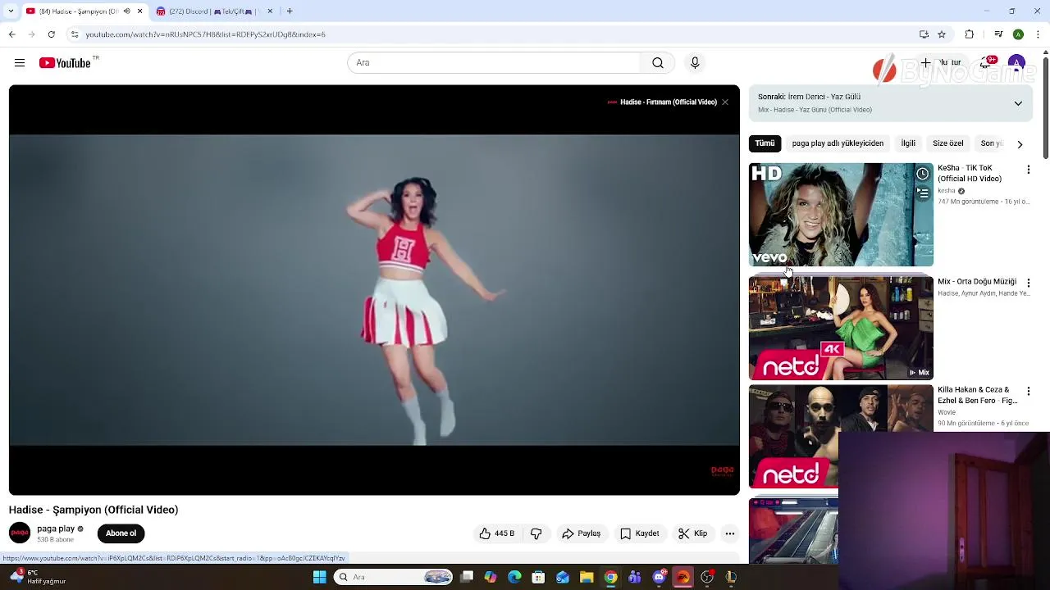Create a clip with Klip
Viewport: 1050px width, 590px height.
point(693,533)
